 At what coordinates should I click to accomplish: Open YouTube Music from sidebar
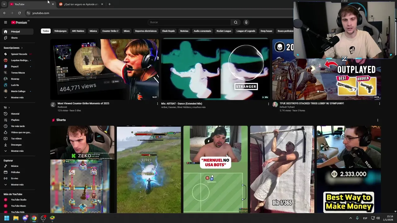[x=18, y=206]
